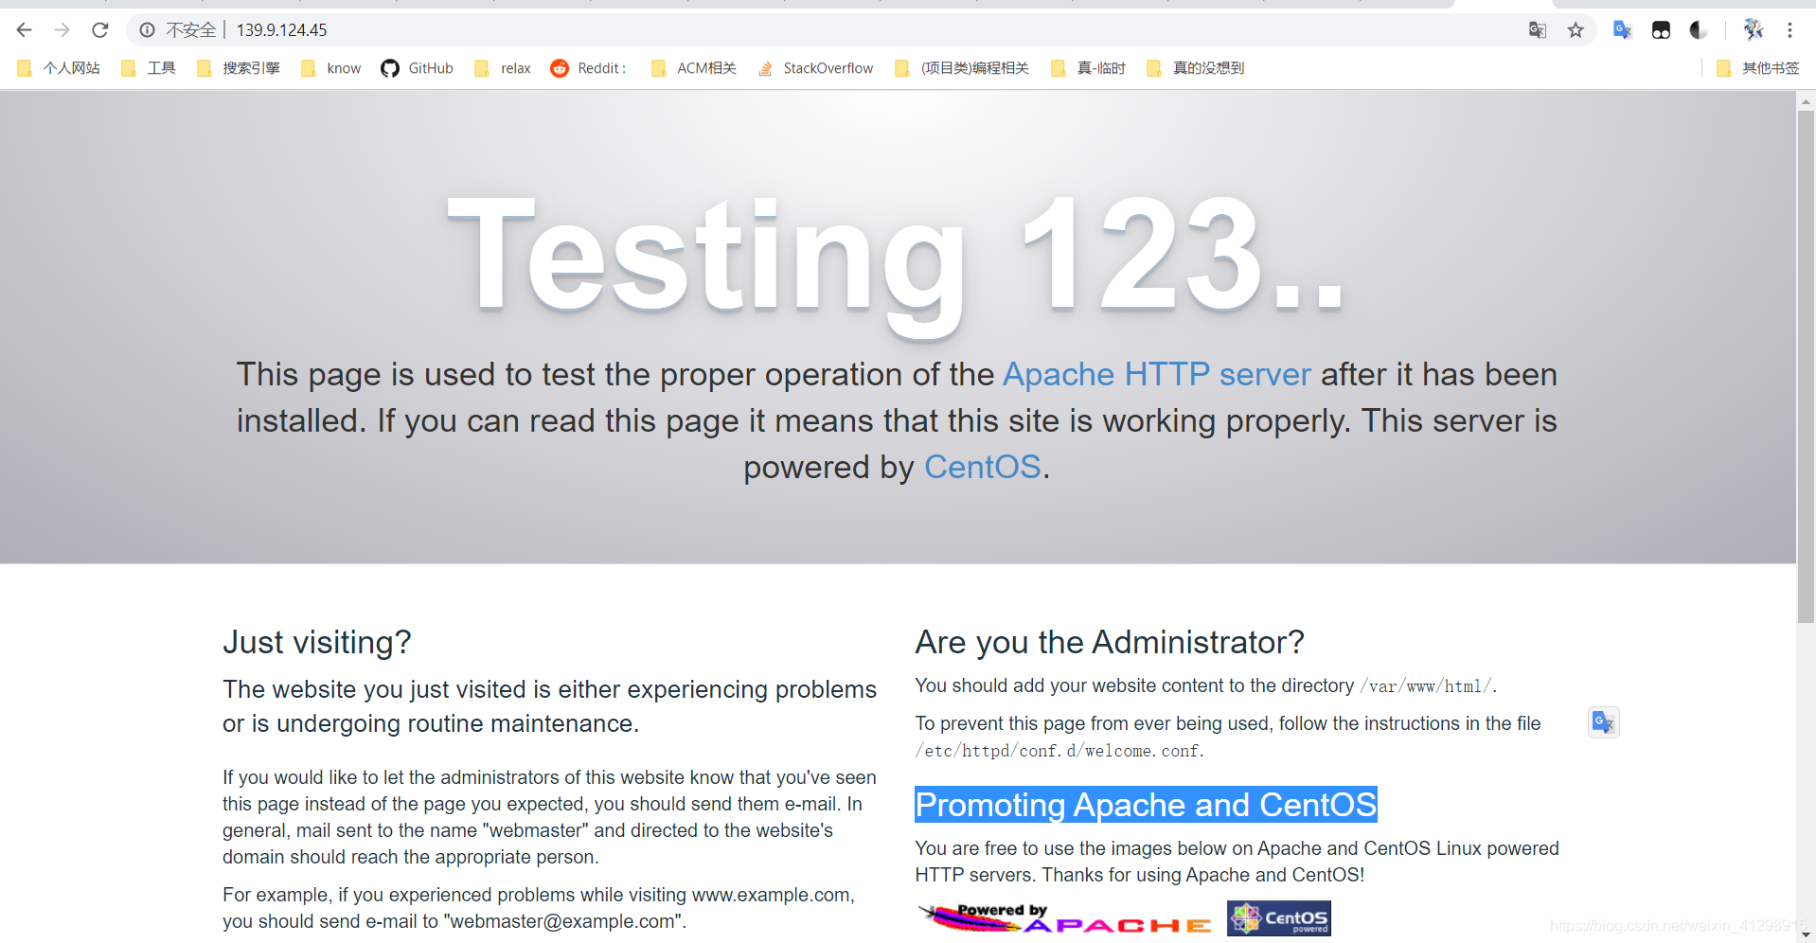Follow the Apache HTTP server link
The height and width of the screenshot is (943, 1816).
[x=1156, y=374]
